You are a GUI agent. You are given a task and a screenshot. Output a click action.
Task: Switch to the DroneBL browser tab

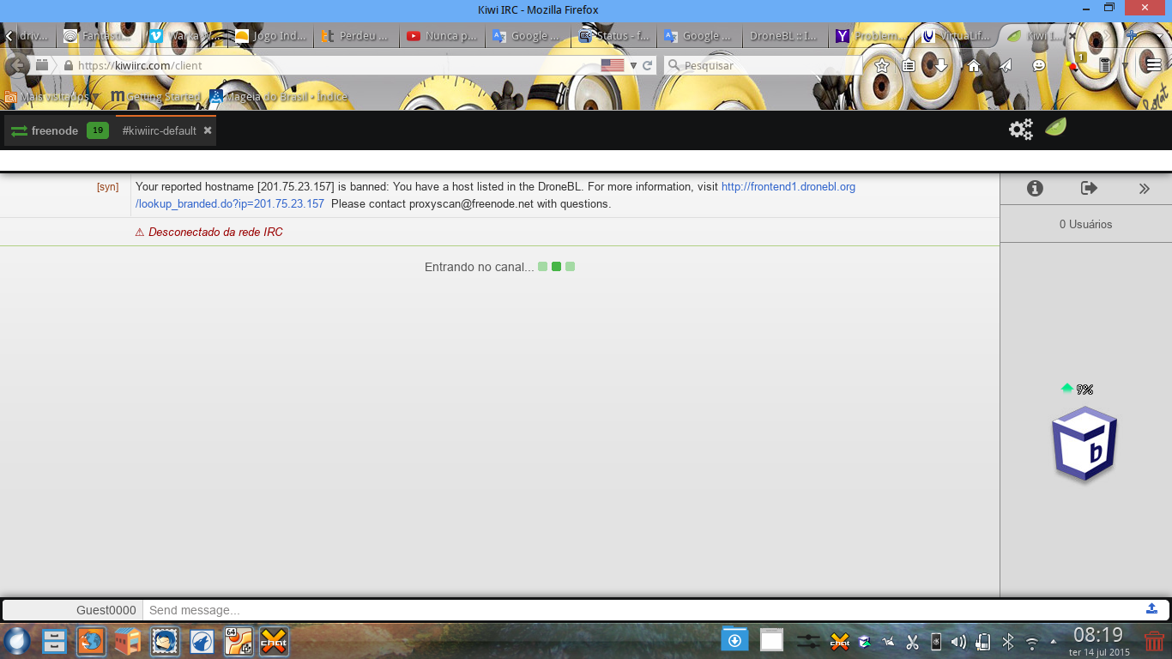tap(784, 36)
